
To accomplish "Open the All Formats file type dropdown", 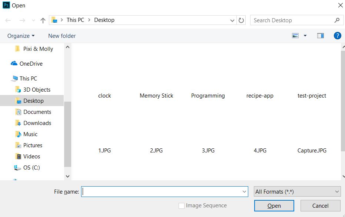I will point(297,191).
